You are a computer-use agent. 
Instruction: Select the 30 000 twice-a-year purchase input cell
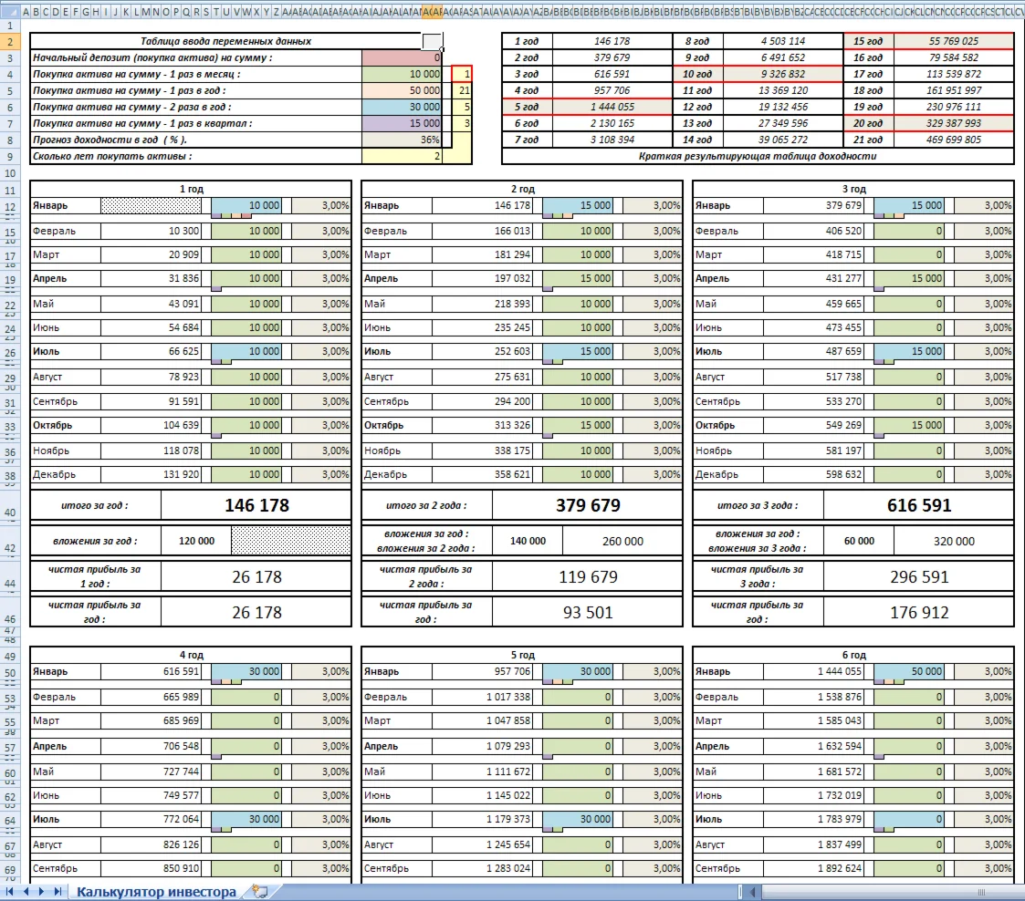[x=402, y=107]
